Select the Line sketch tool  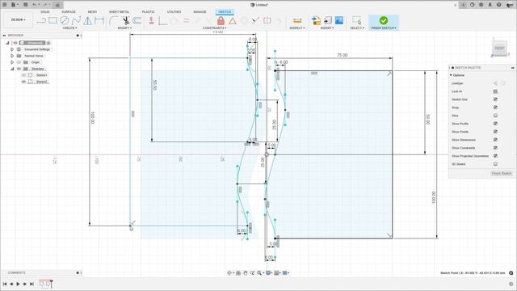pyautogui.click(x=41, y=21)
